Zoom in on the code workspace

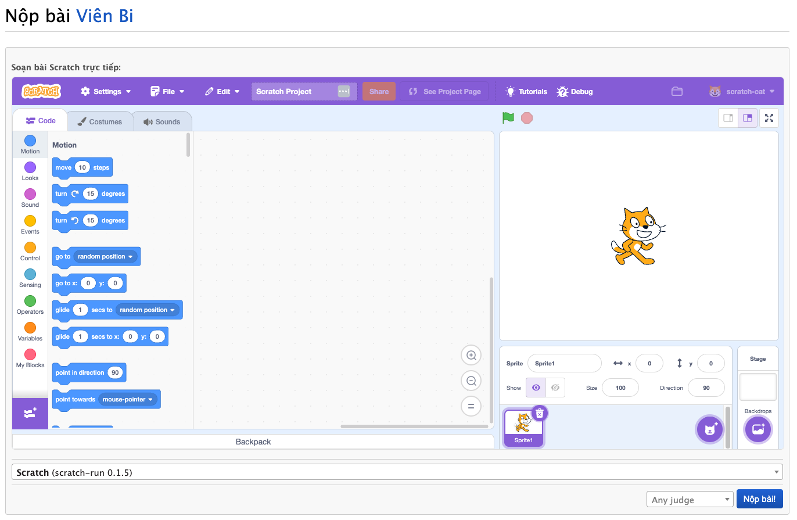(471, 355)
